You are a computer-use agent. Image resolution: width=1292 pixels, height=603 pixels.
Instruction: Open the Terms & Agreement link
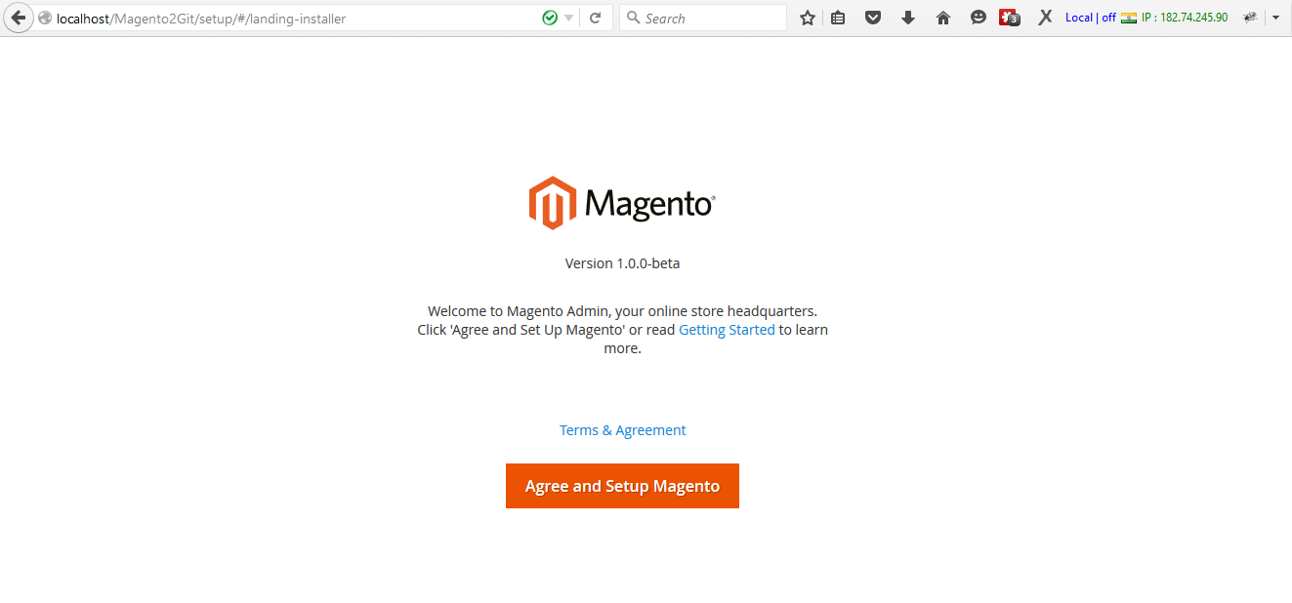[622, 430]
